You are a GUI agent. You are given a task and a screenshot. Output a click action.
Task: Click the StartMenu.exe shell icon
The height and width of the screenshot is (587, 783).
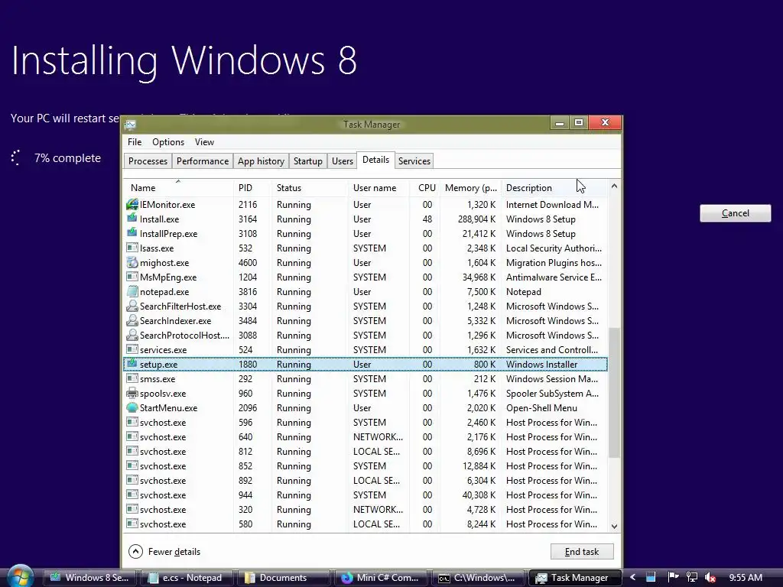point(132,407)
